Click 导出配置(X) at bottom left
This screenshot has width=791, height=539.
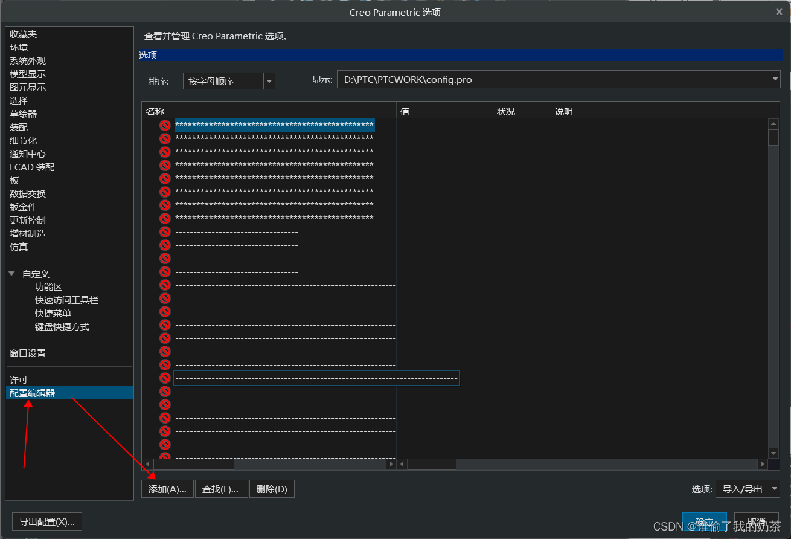[46, 521]
